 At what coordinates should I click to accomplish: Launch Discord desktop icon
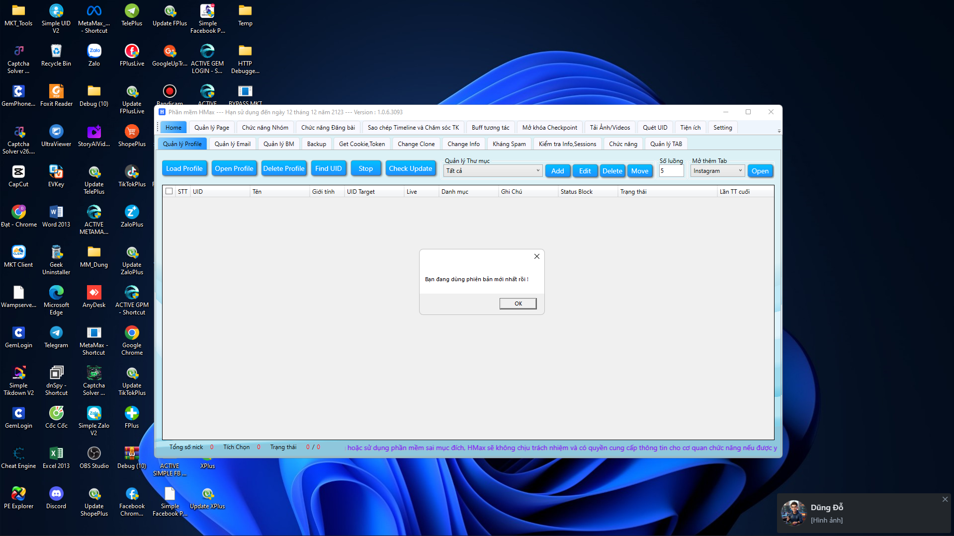click(x=56, y=498)
